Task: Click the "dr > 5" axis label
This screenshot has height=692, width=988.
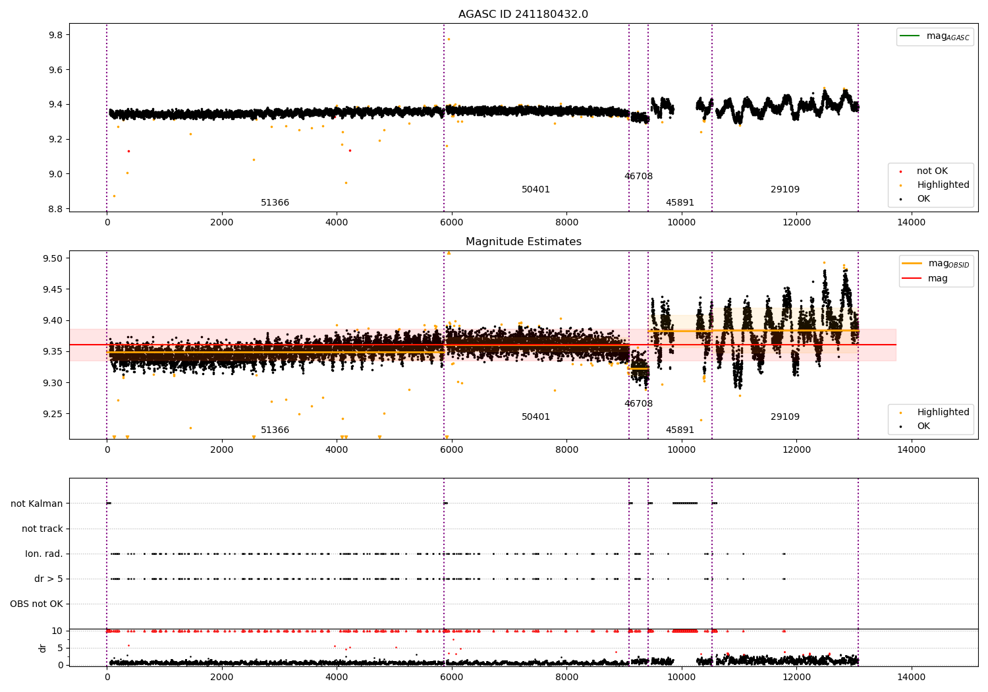Action: click(x=49, y=579)
